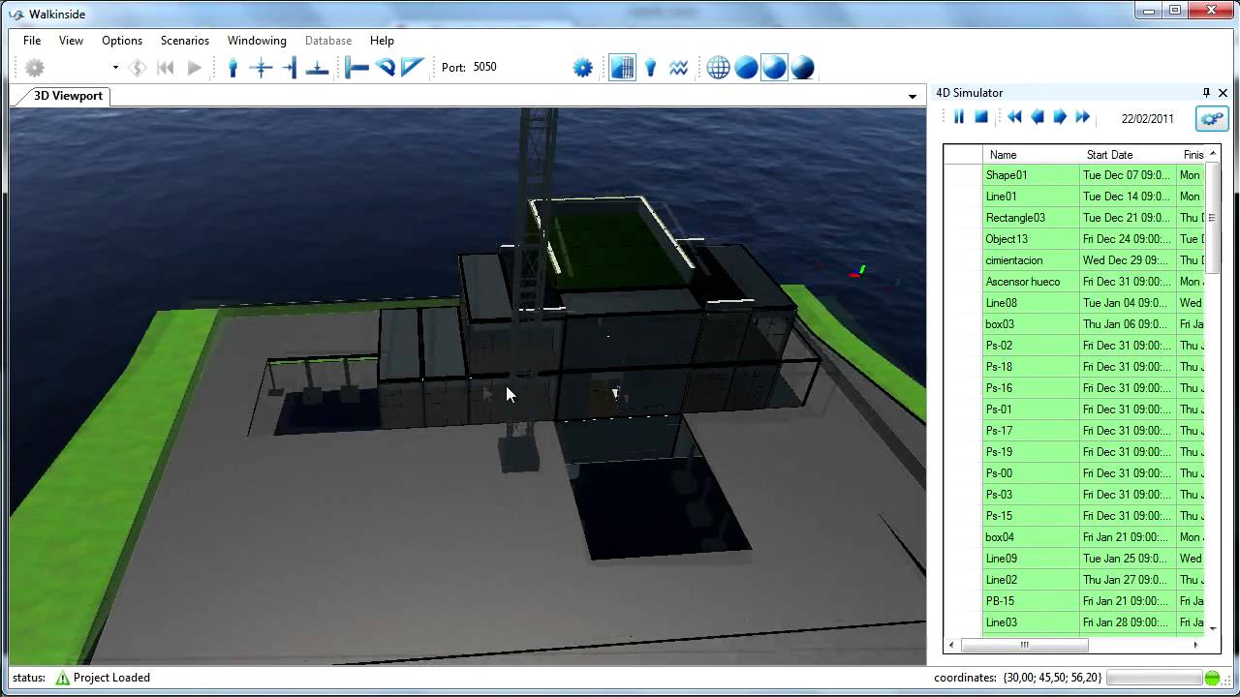The image size is (1240, 697).
Task: Open the Scenarios menu
Action: tap(184, 41)
